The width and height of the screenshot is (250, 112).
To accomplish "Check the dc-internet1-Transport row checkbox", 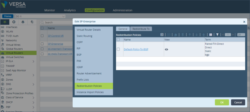I will (x=42, y=49).
